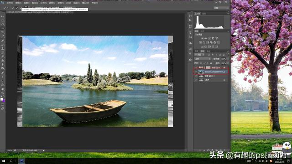Viewport: 292px width, 164px height.
Task: Open the layer blend mode dropdown
Action: [203, 59]
